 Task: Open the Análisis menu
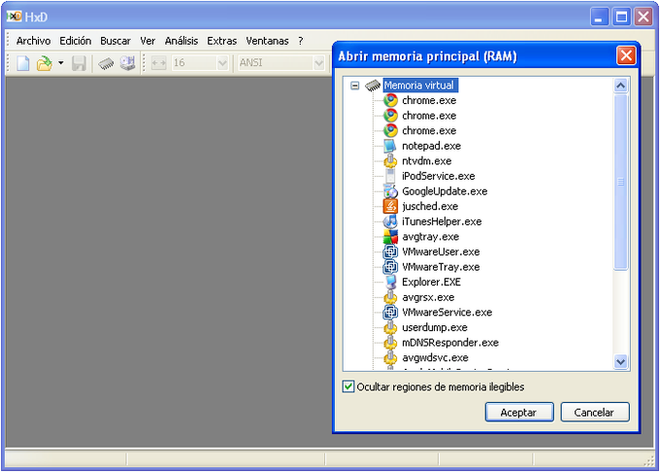pos(181,41)
